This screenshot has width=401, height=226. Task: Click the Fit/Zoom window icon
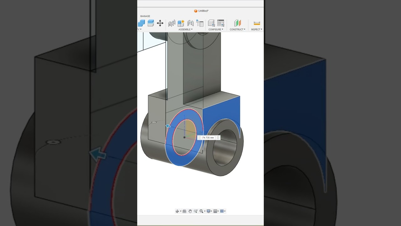pyautogui.click(x=201, y=211)
